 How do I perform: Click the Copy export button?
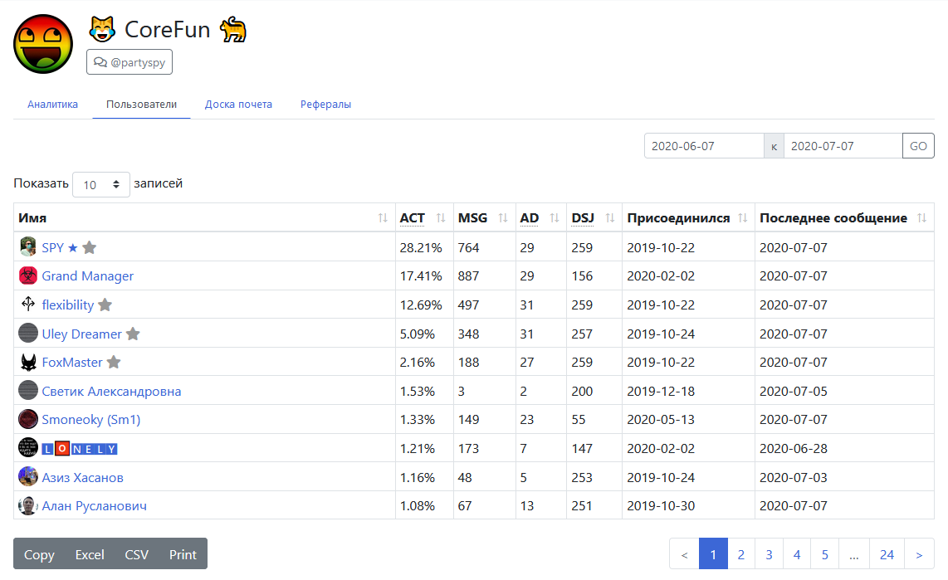coord(39,554)
